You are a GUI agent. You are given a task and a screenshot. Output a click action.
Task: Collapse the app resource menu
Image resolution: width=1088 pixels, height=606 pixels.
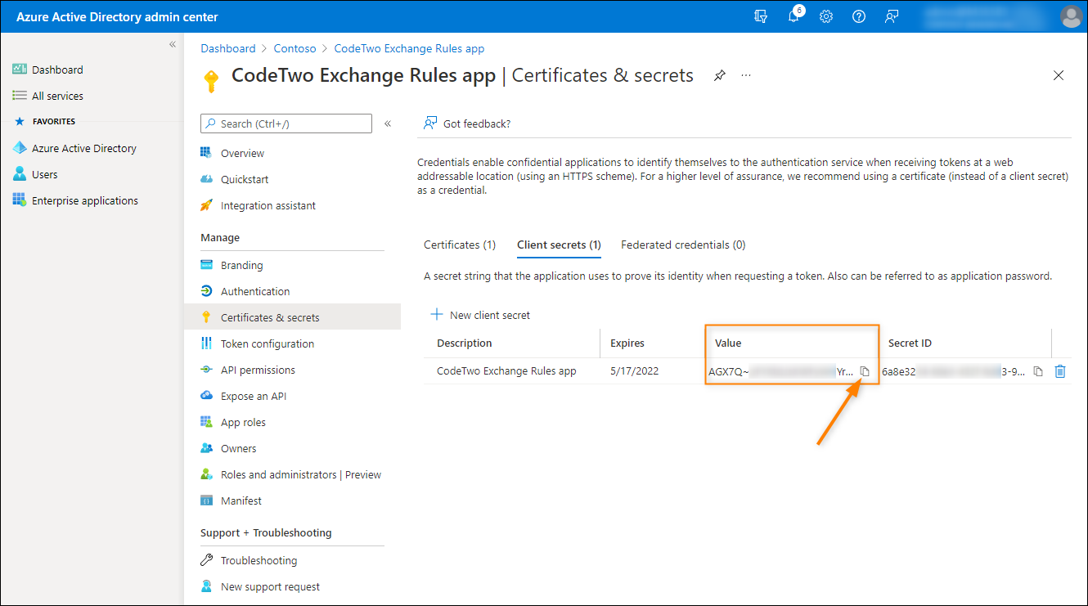point(388,123)
